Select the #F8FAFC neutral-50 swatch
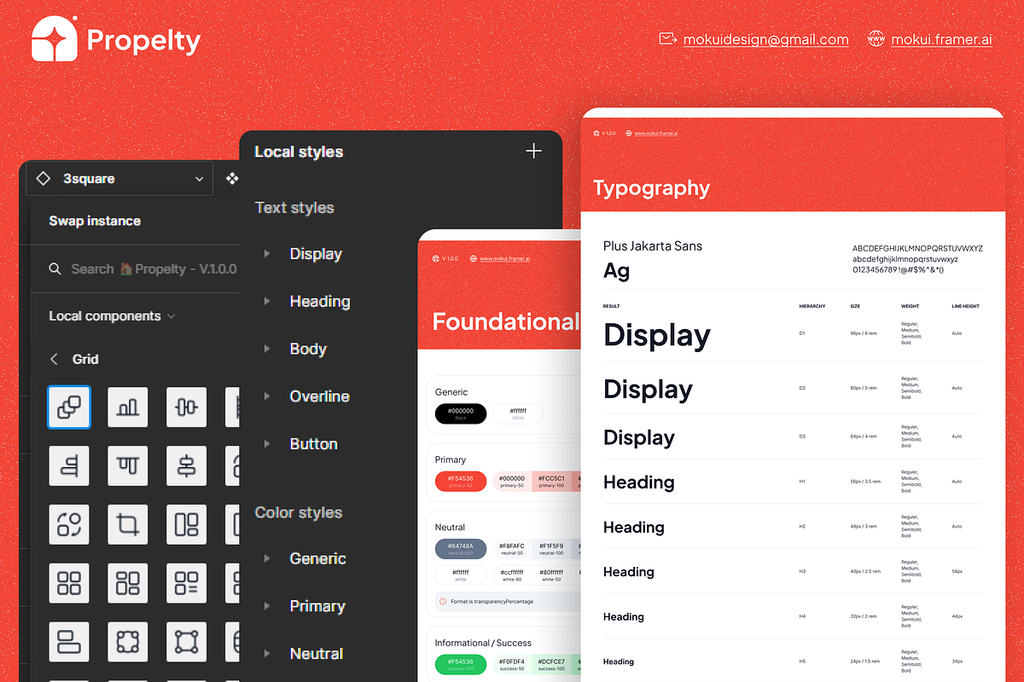This screenshot has height=682, width=1024. (512, 549)
